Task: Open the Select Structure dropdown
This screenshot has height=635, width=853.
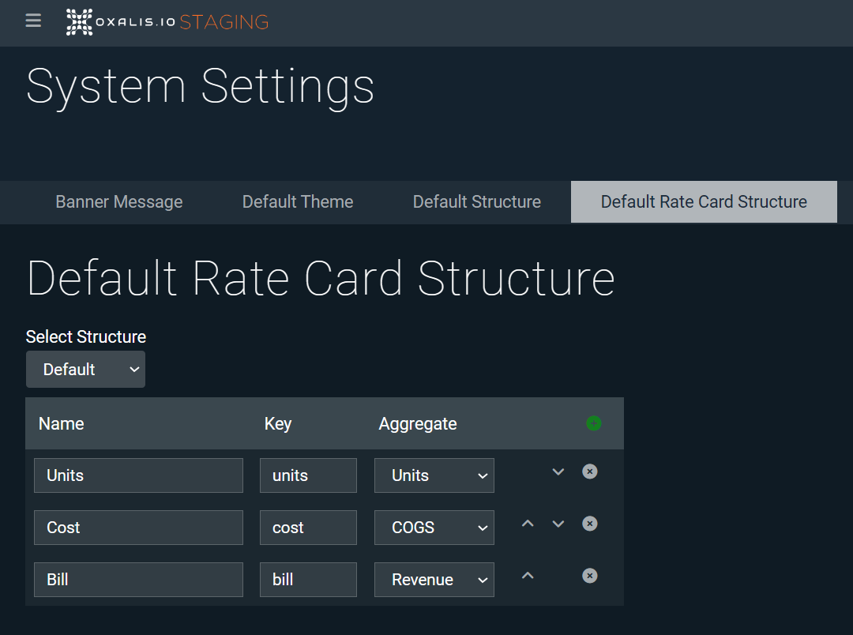Action: [85, 369]
